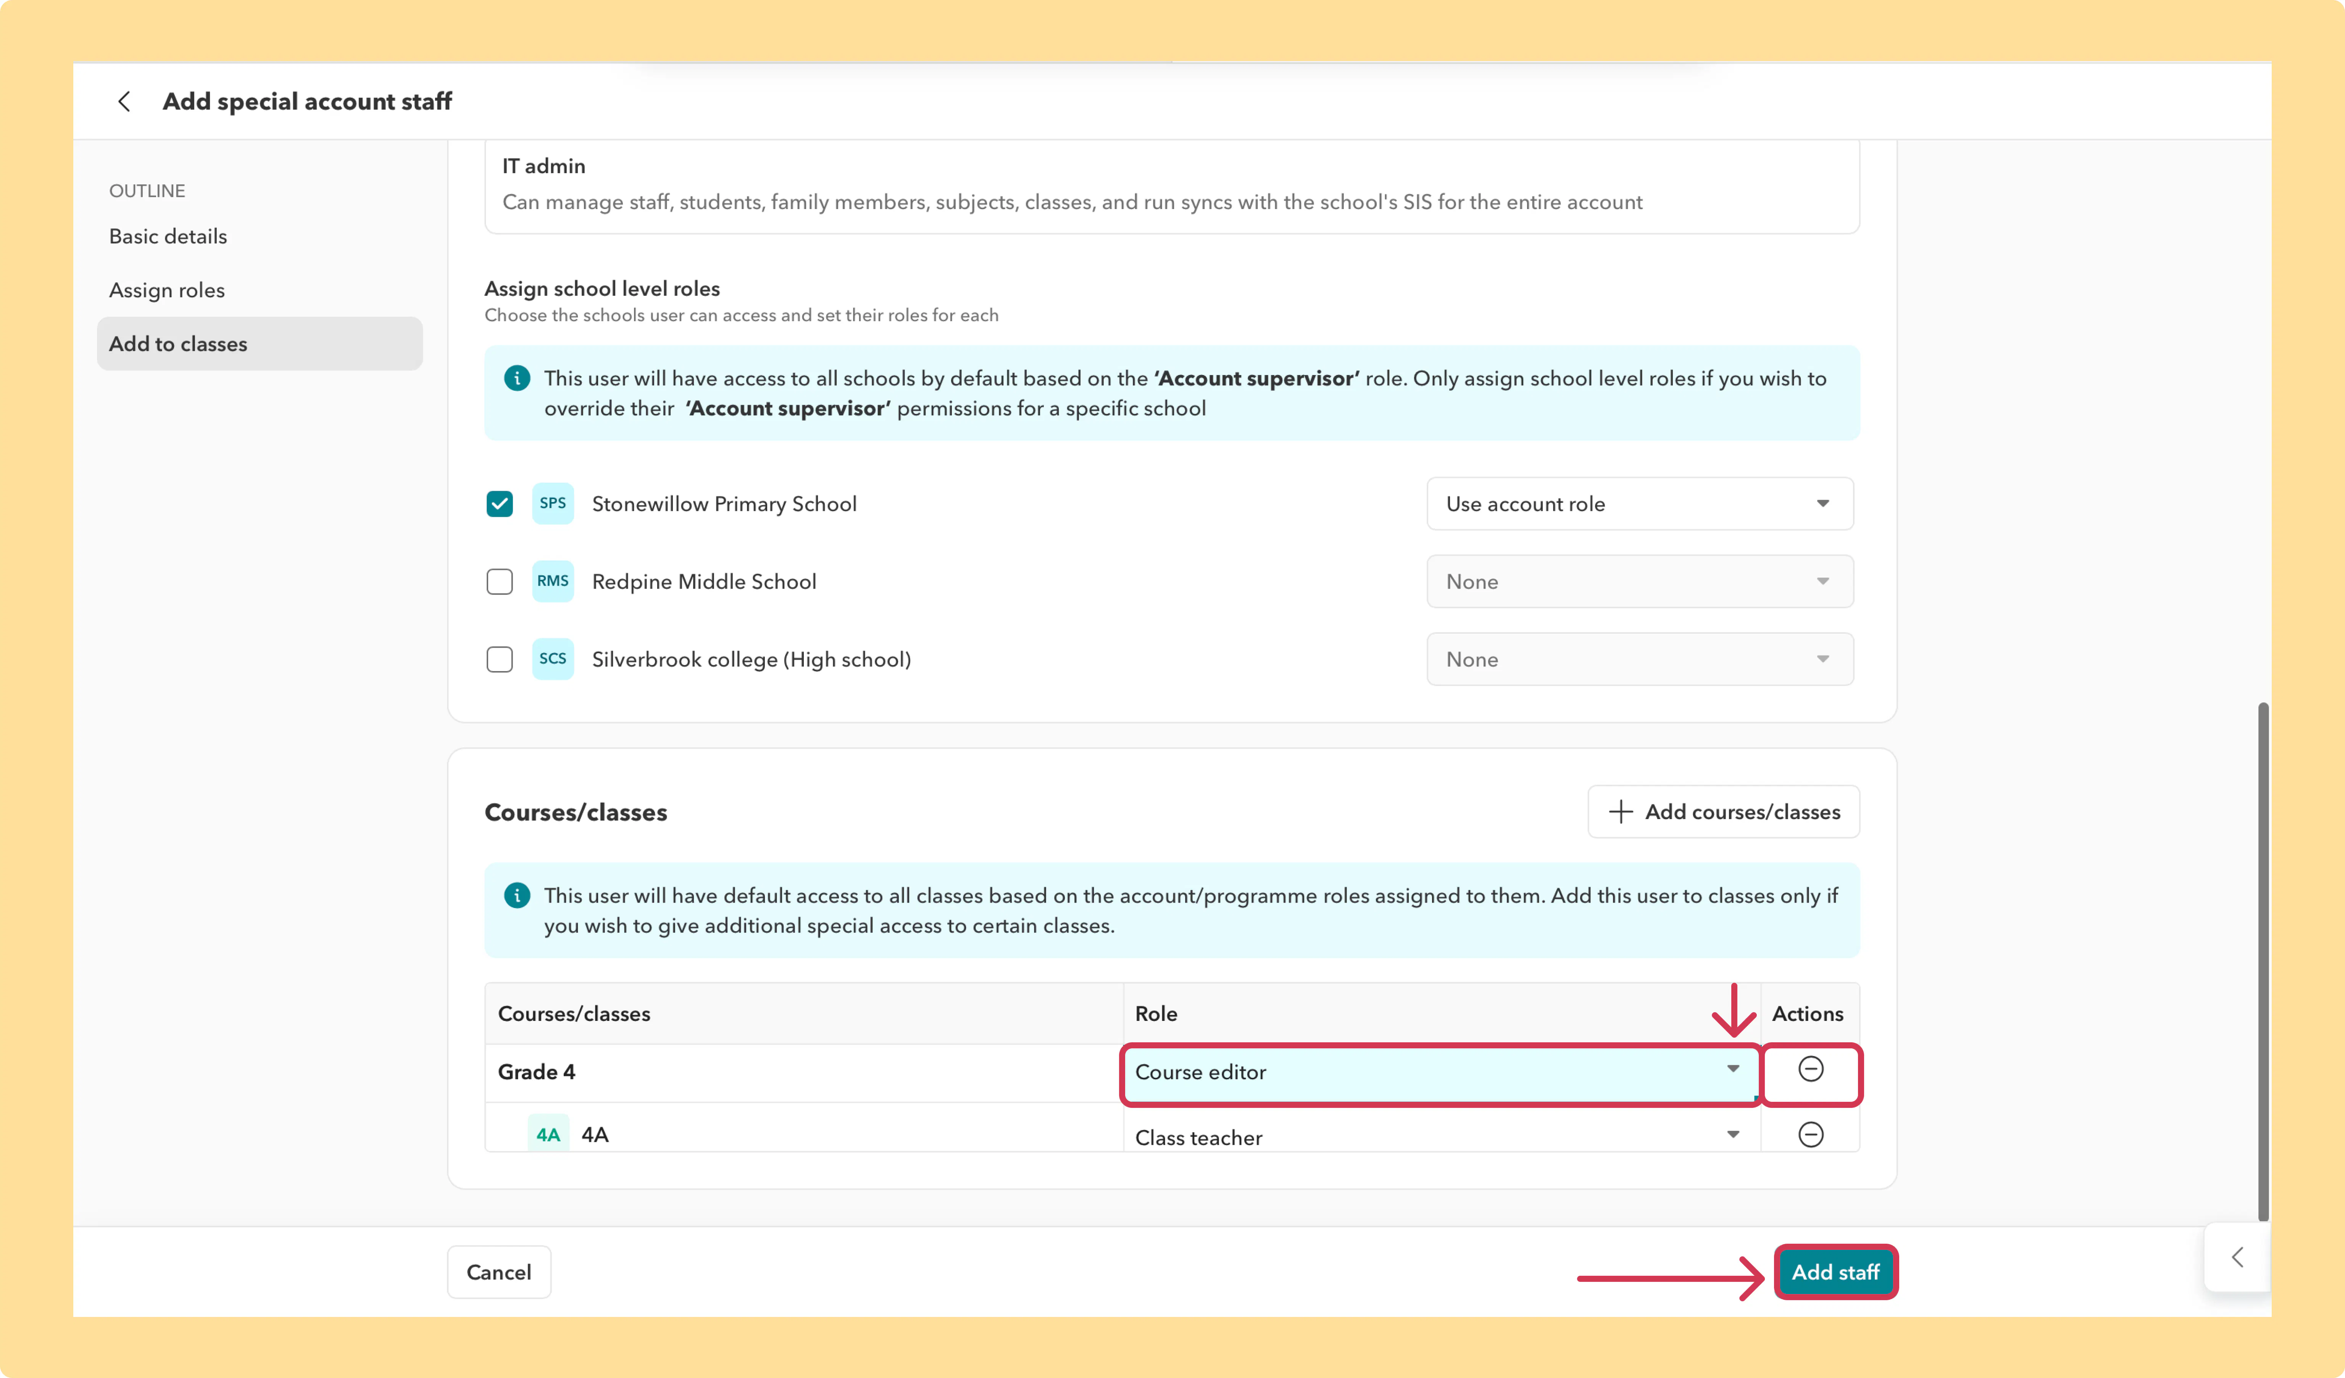Click the SCS school badge

tap(553, 659)
